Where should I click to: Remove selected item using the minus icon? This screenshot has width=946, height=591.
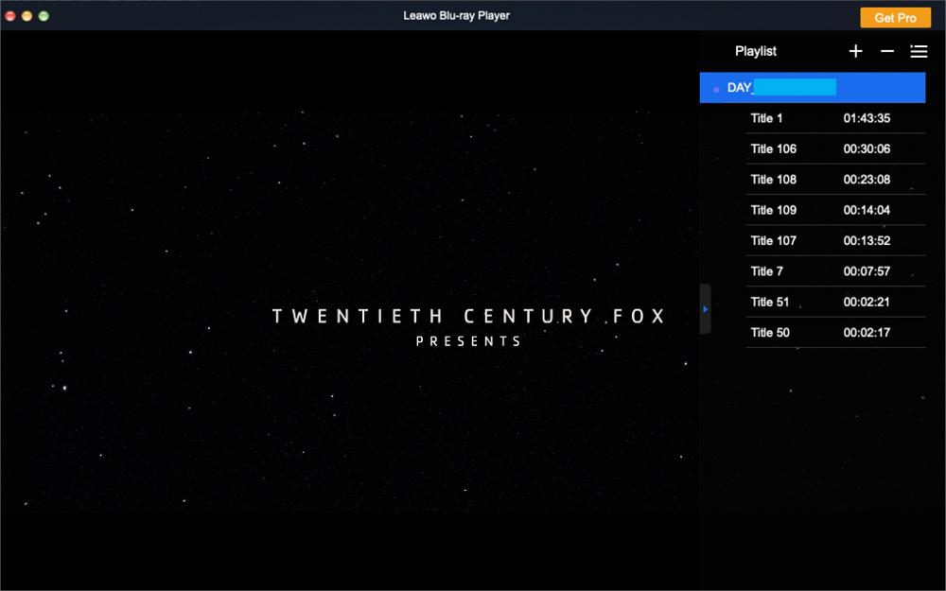pyautogui.click(x=887, y=51)
